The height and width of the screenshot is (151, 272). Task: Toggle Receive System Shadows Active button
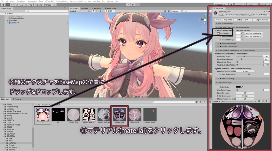pos(245,71)
